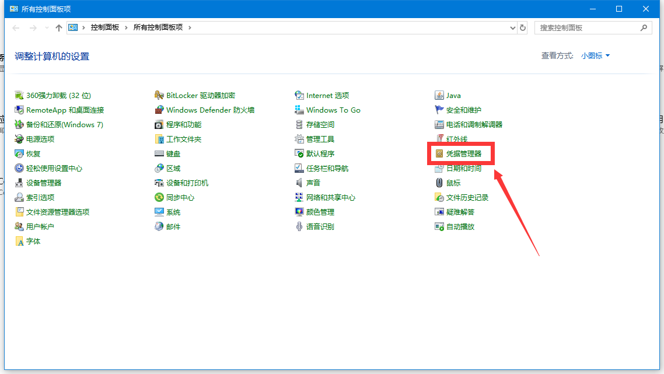Open the 区域 globe icon
Image resolution: width=664 pixels, height=374 pixels.
(159, 168)
